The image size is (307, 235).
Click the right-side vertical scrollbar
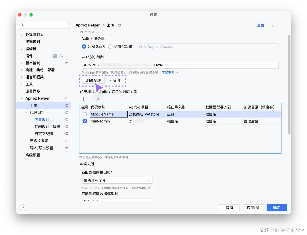[x=289, y=85]
